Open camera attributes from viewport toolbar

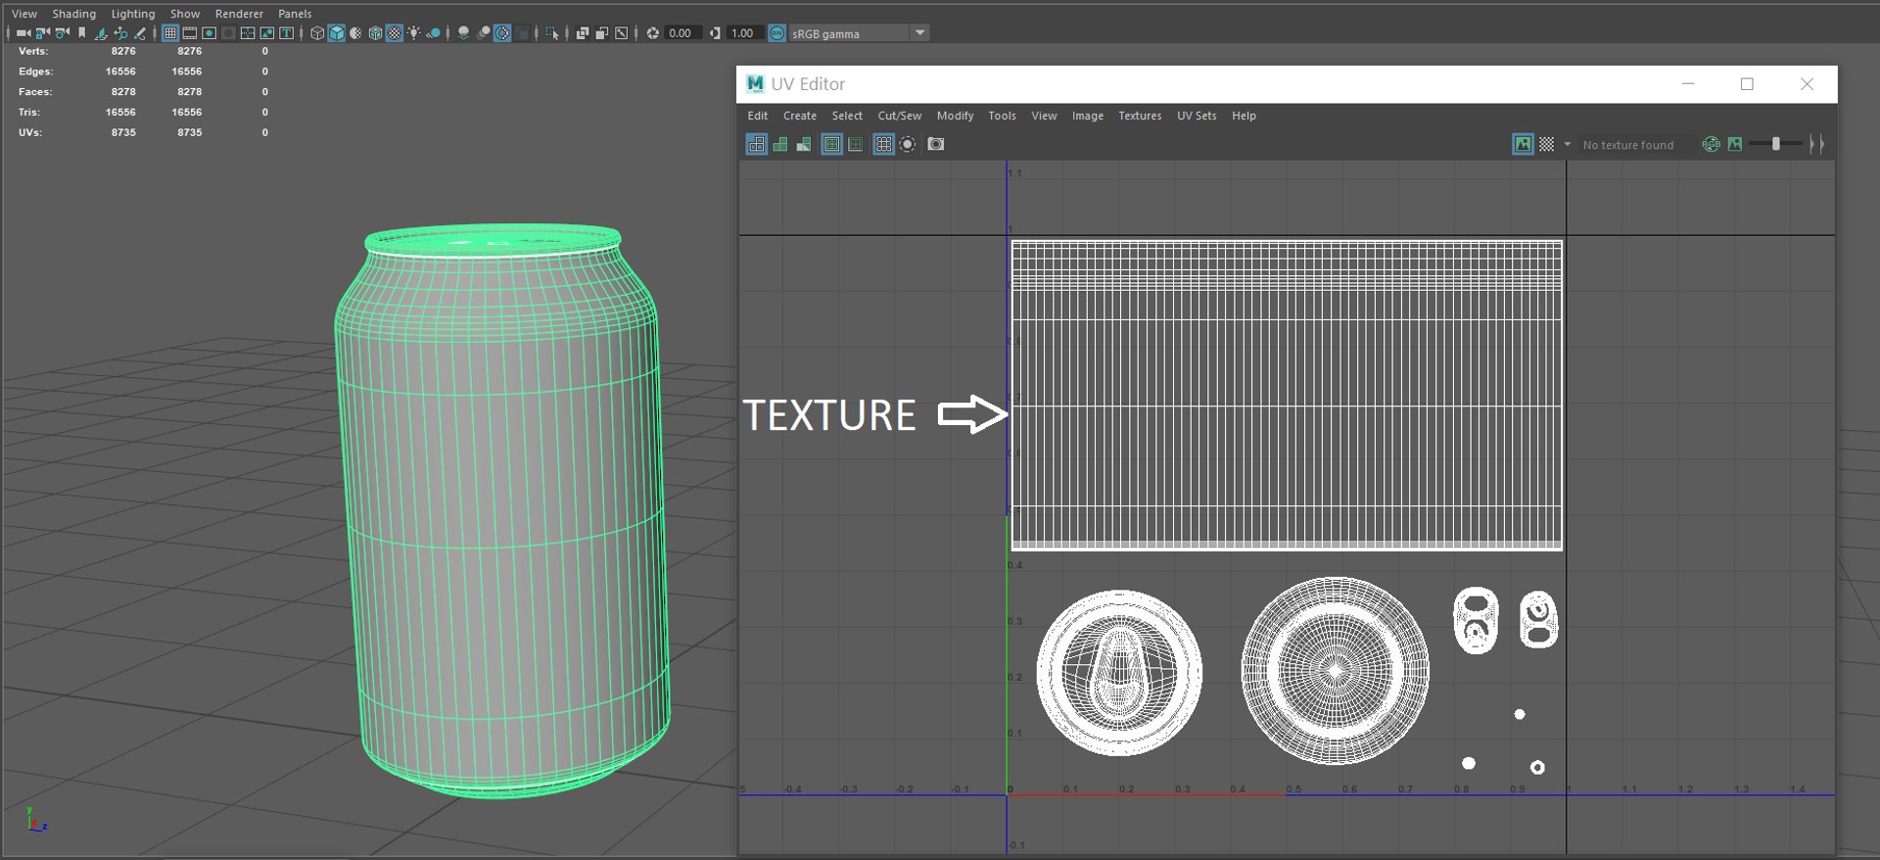pyautogui.click(x=63, y=33)
